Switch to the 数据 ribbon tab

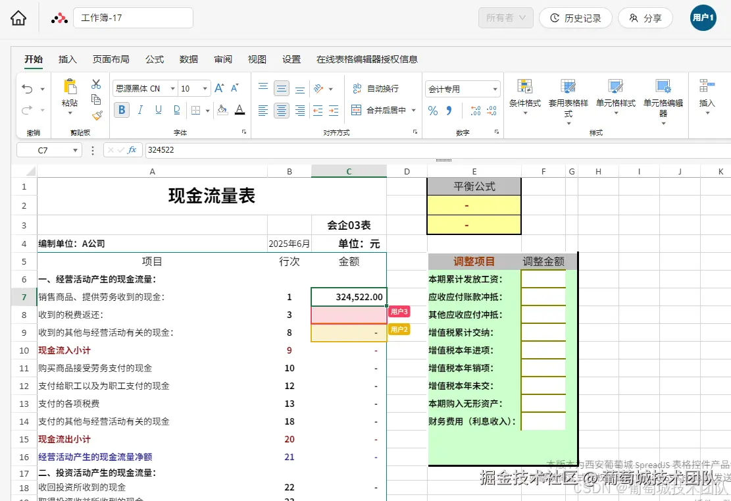(x=189, y=59)
